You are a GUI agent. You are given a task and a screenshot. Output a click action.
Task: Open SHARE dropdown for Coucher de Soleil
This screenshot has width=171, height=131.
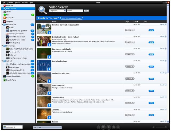(x=130, y=30)
